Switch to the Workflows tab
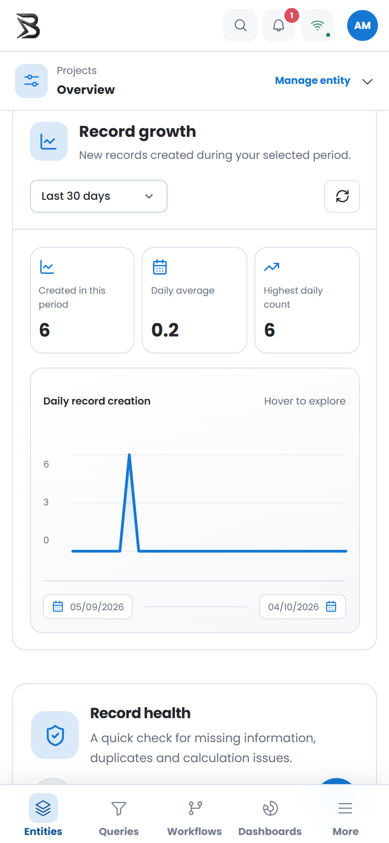Screen dimensions: 389x843 [x=194, y=815]
